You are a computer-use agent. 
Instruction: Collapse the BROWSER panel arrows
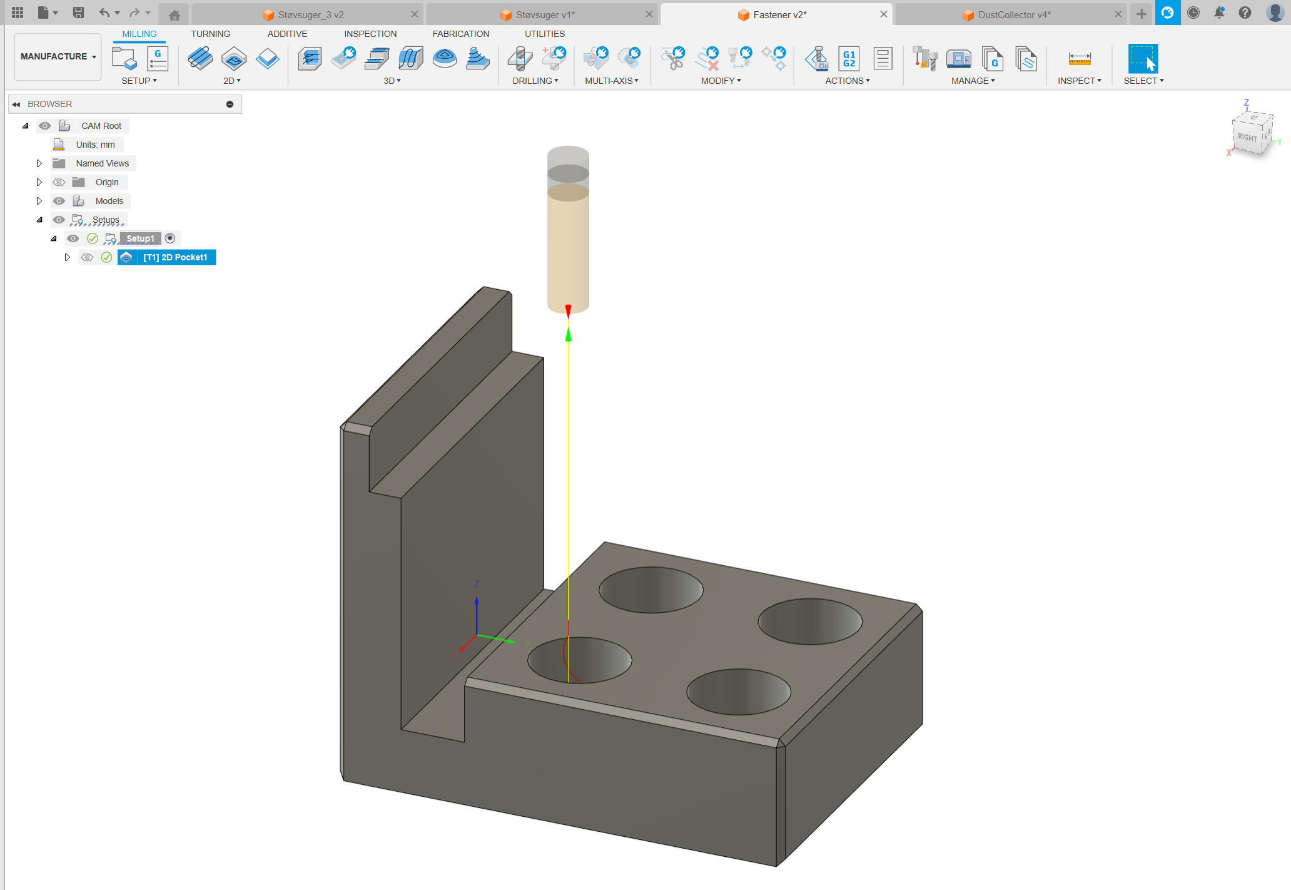pyautogui.click(x=16, y=104)
